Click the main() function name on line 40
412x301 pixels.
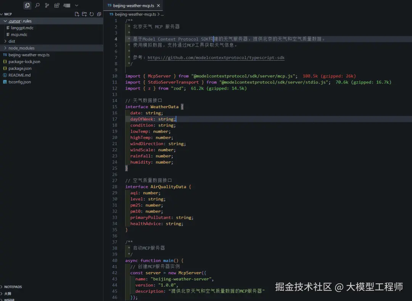click(168, 260)
